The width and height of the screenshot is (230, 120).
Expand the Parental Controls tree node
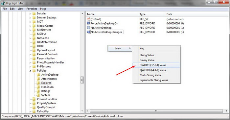click(x=30, y=55)
